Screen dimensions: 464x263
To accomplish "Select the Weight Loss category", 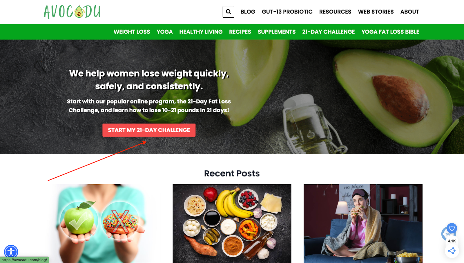I will coord(132,32).
